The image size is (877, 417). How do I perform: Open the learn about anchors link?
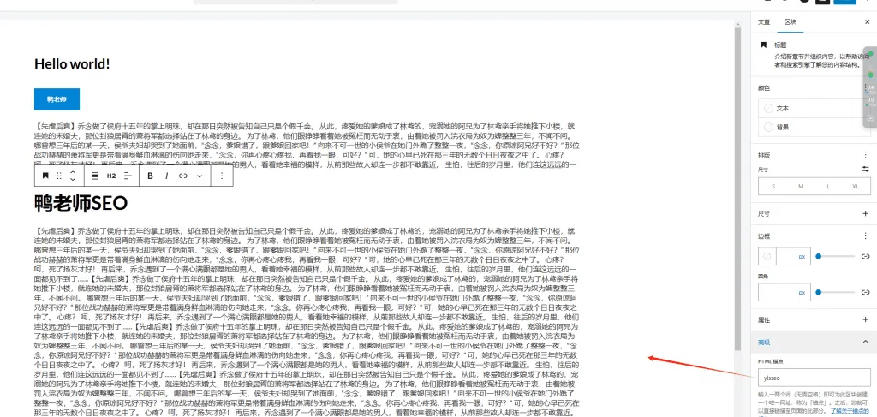[x=850, y=410]
